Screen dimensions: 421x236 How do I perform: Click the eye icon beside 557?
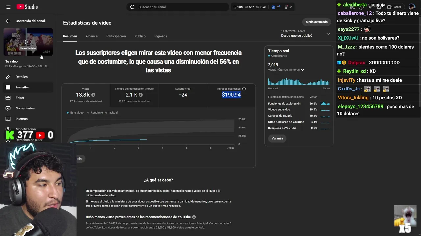tap(247, 7)
